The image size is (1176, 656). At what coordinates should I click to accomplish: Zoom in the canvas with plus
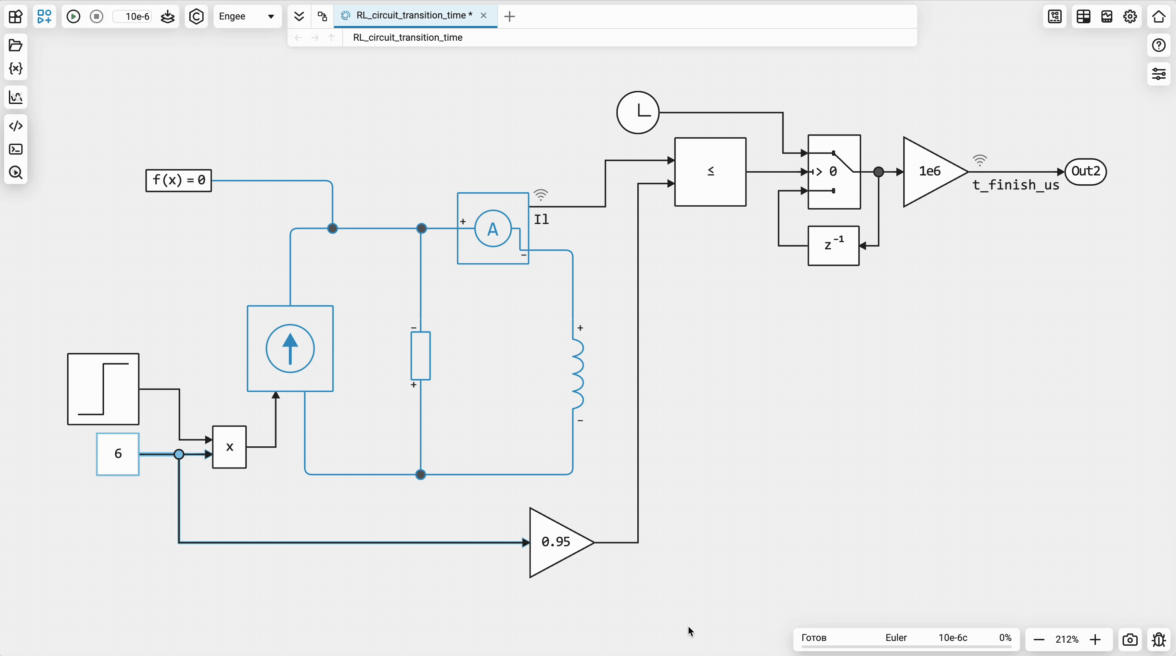coord(1095,640)
